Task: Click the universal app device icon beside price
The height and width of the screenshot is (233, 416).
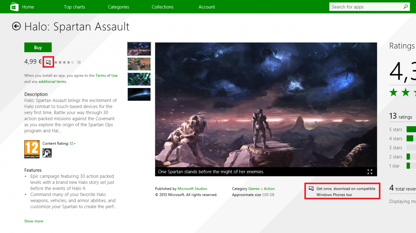Action: (x=49, y=62)
